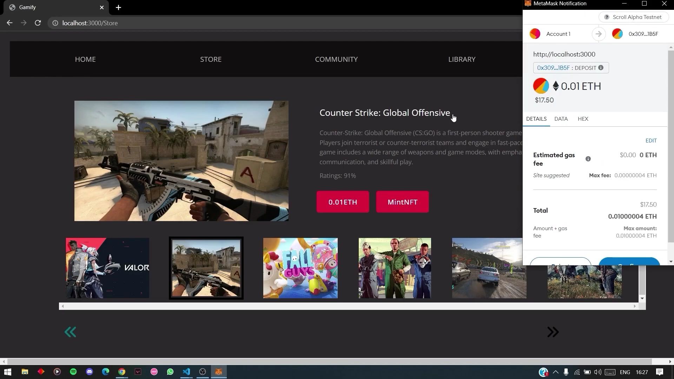Open the LIBRARY navigation link
Viewport: 674px width, 379px height.
pyautogui.click(x=462, y=59)
